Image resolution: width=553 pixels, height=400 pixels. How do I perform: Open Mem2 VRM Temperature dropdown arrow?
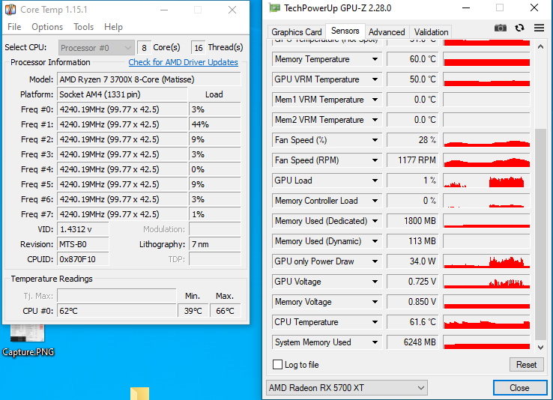[375, 120]
